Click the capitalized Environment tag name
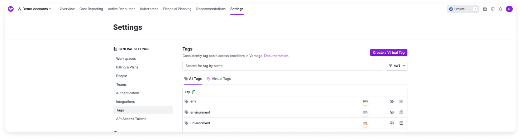Screen dimensions: 521x139 200,123
